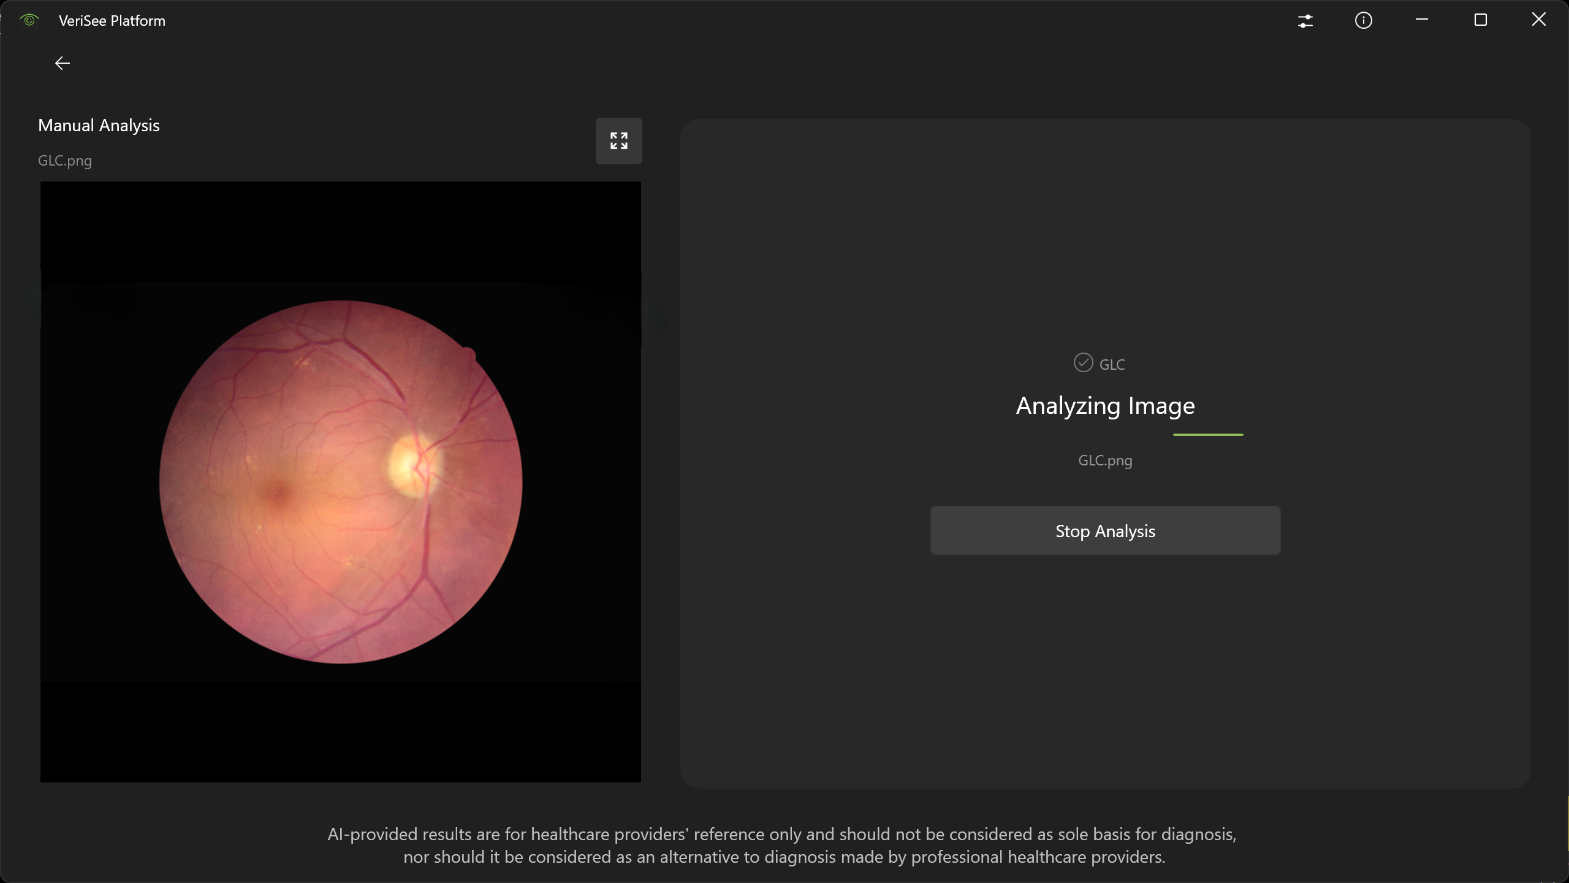This screenshot has width=1569, height=883.
Task: Go back using the arrow icon
Action: [63, 63]
